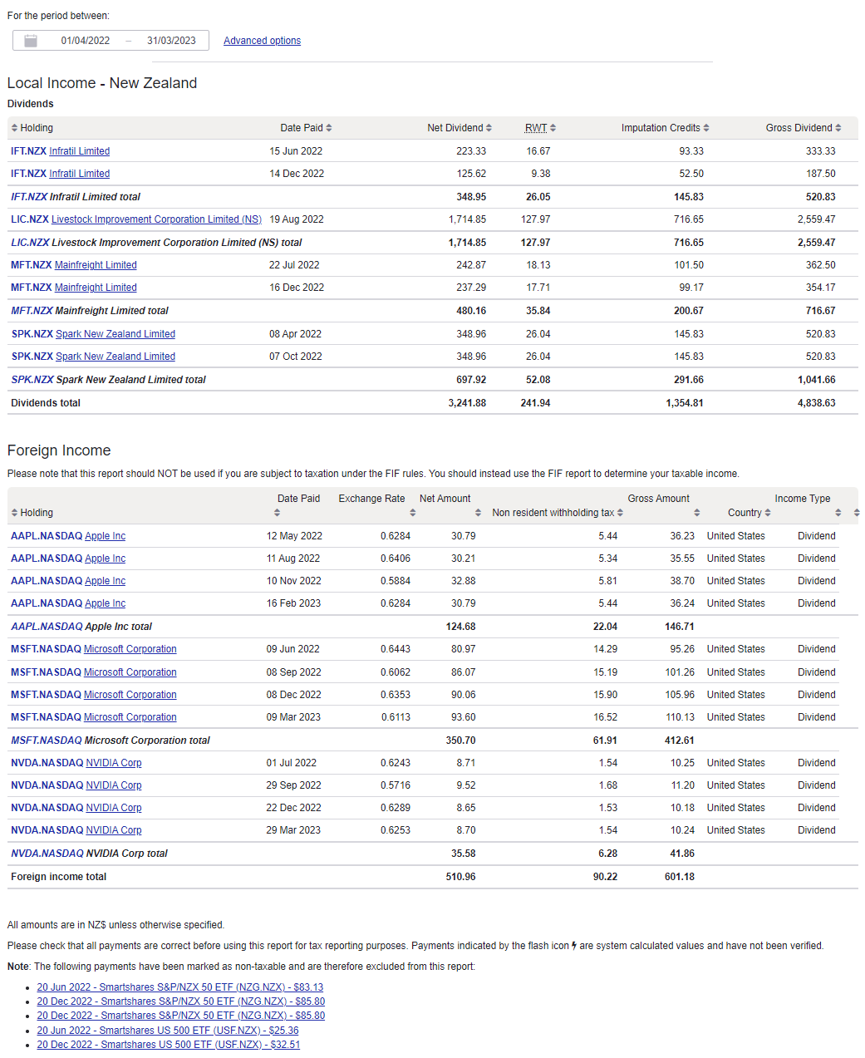
Task: Sort dividends by Imputation Credits column header
Action: point(665,128)
